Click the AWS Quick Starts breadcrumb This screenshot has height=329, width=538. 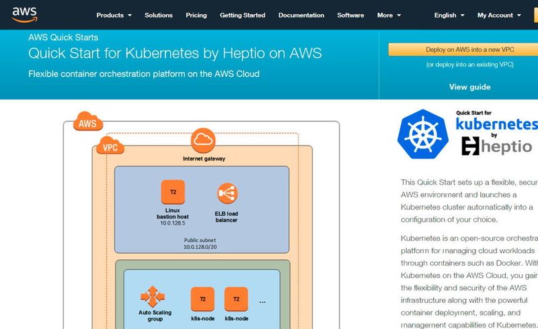click(x=63, y=38)
